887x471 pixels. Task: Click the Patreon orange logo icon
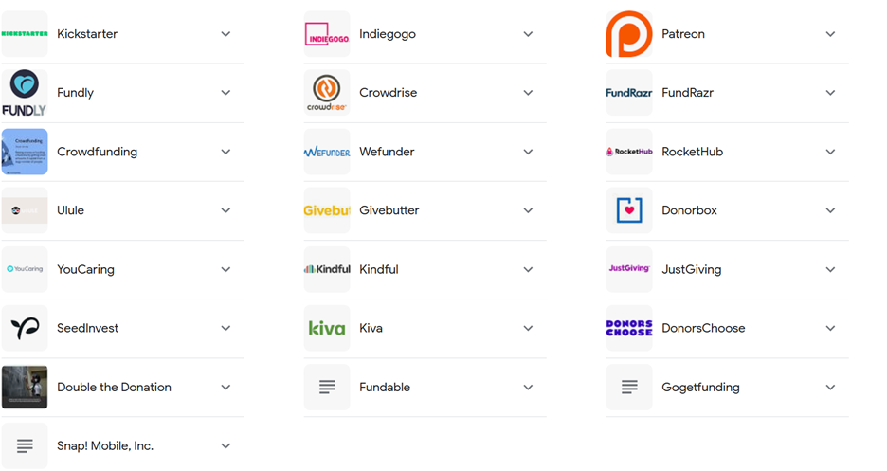point(629,34)
